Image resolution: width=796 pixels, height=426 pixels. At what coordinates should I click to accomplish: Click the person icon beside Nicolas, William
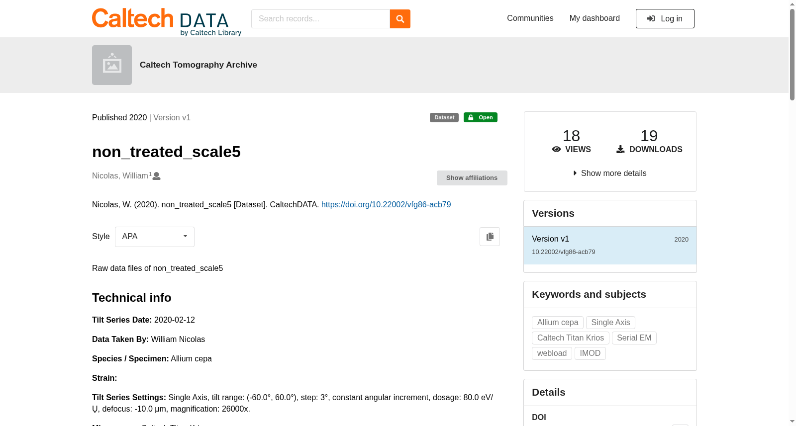pyautogui.click(x=157, y=176)
